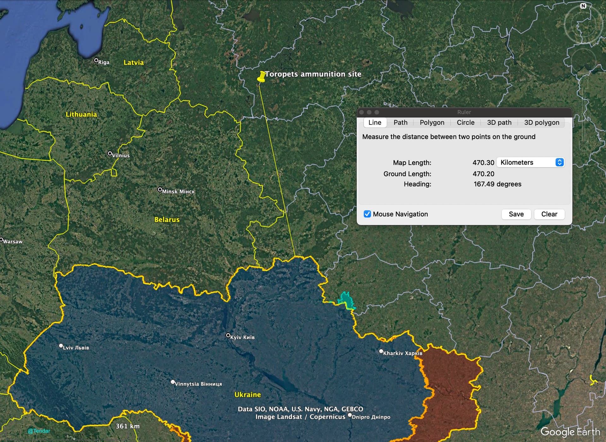This screenshot has height=442, width=606.
Task: Switch to the Line tab in Ruler
Action: [375, 123]
